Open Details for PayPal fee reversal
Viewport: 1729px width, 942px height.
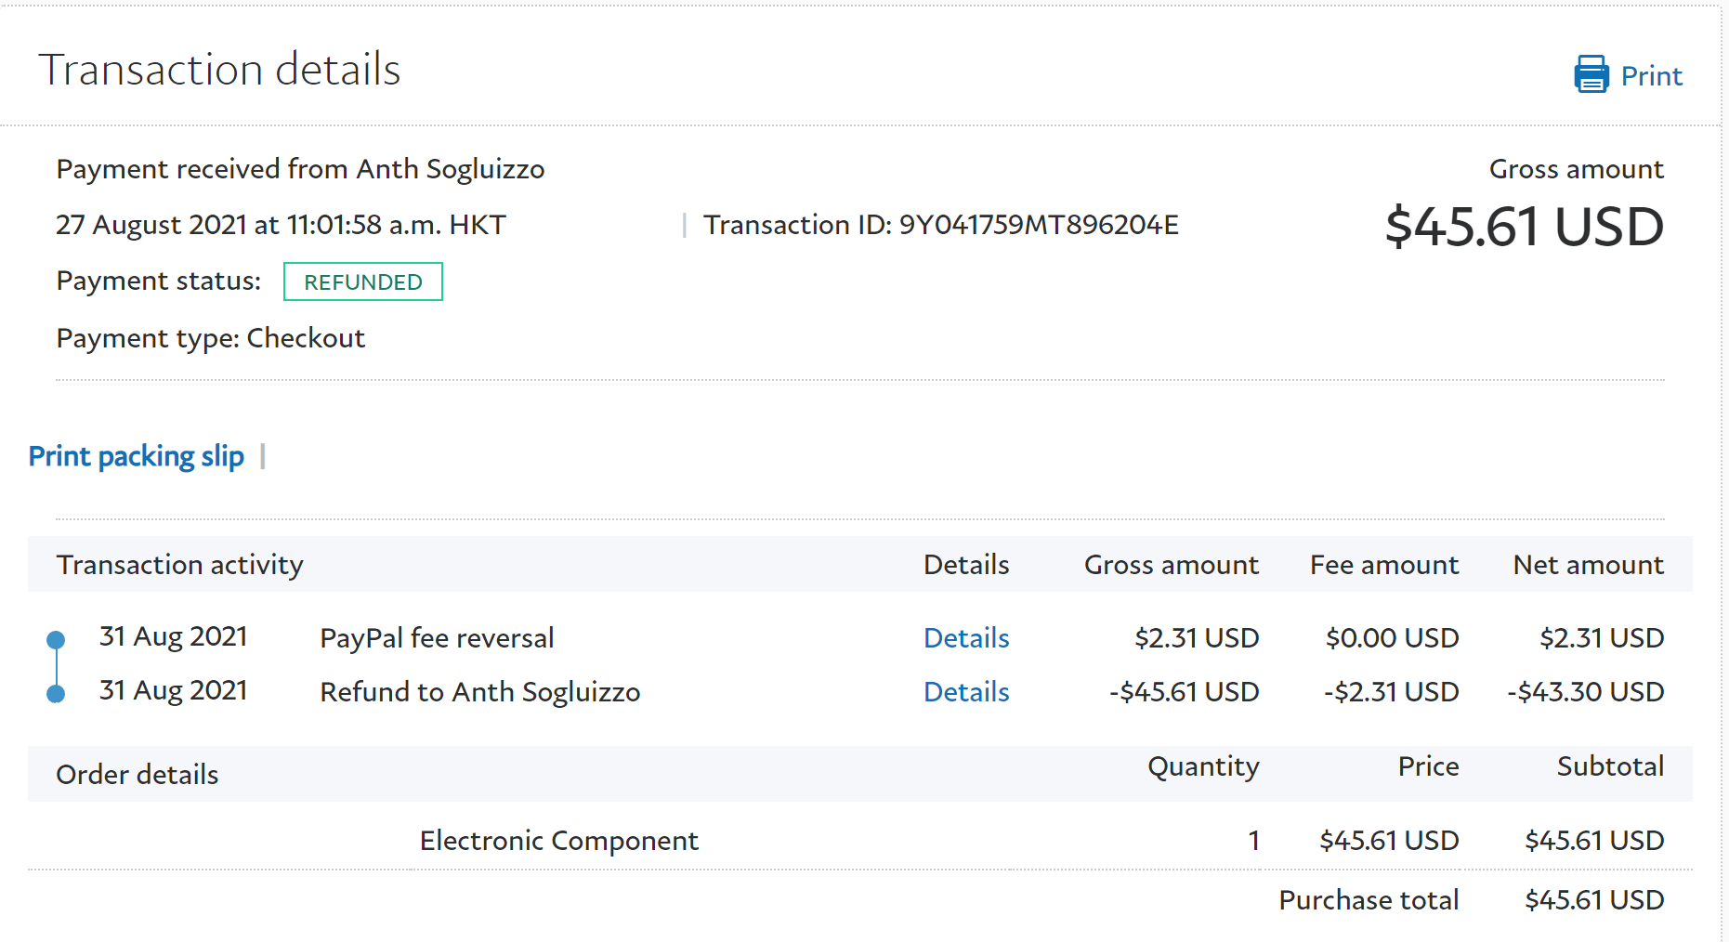[x=966, y=638]
